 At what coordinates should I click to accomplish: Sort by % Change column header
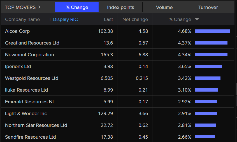180,19
